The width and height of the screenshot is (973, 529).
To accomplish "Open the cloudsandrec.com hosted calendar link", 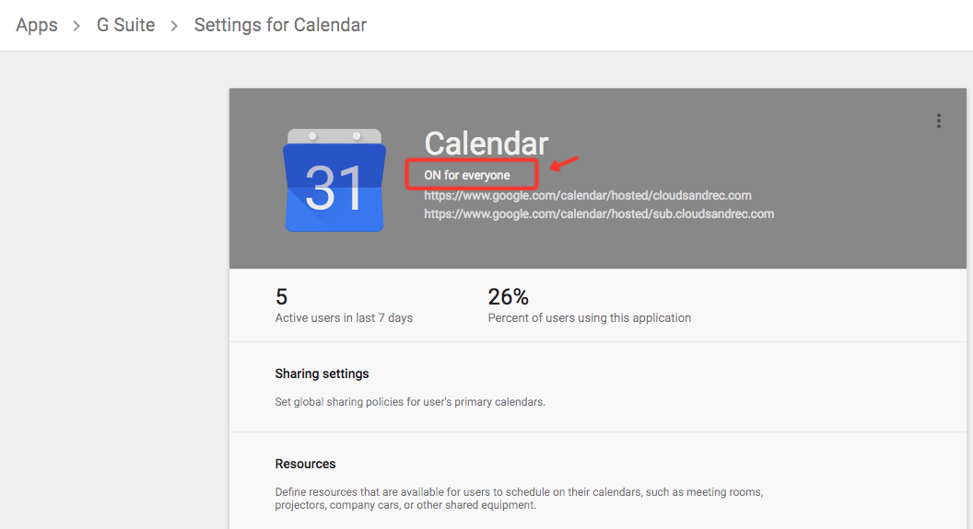I will point(588,196).
